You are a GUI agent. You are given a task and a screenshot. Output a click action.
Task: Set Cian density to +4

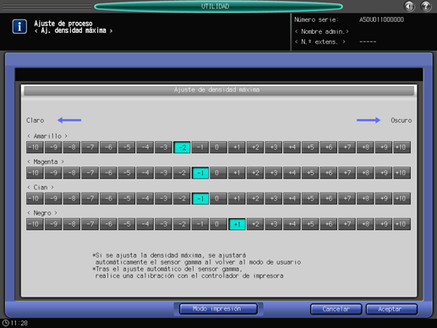click(x=292, y=199)
